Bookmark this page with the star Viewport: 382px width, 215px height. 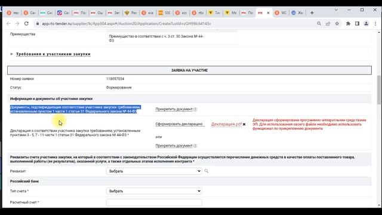tap(337, 24)
